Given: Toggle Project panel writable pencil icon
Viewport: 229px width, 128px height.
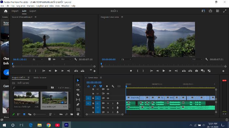Looking at the screenshot, I should click(x=14, y=114).
